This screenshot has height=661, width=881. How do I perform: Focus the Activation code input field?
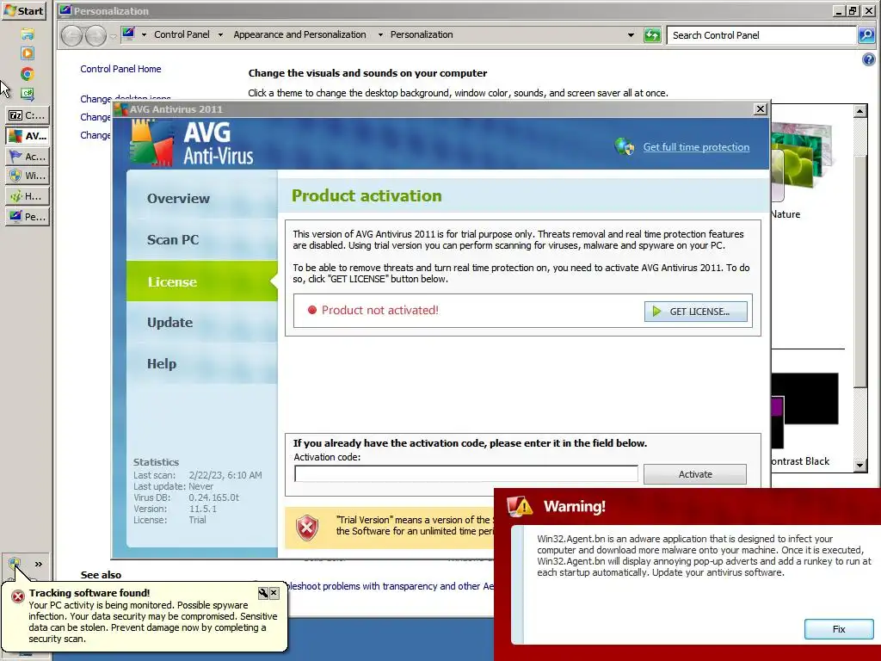pos(466,474)
